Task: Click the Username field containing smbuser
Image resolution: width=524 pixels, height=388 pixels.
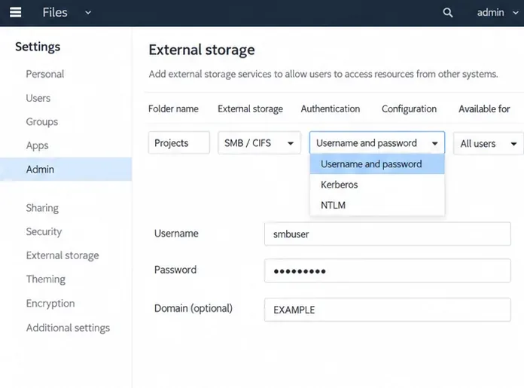Action: [387, 234]
